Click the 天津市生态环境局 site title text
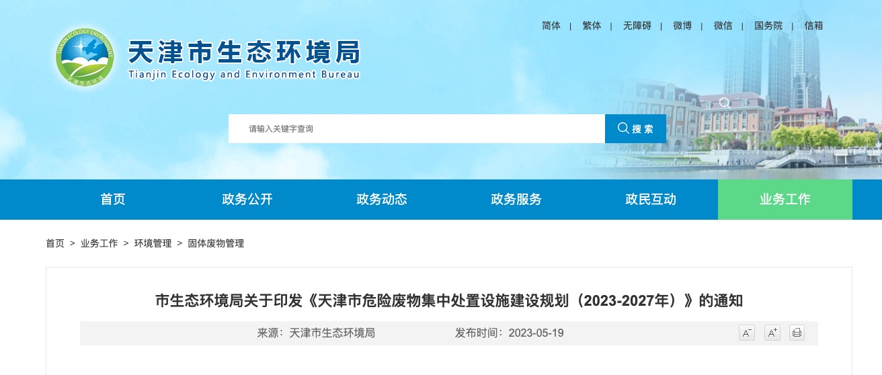The height and width of the screenshot is (375, 882). click(x=244, y=52)
